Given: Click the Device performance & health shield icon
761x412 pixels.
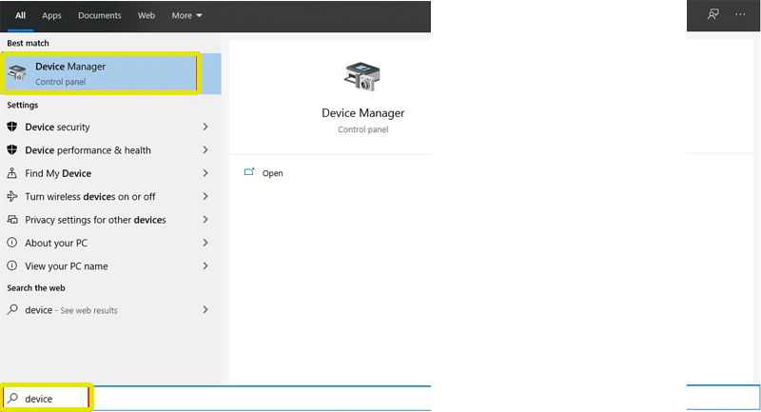Looking at the screenshot, I should coord(12,150).
